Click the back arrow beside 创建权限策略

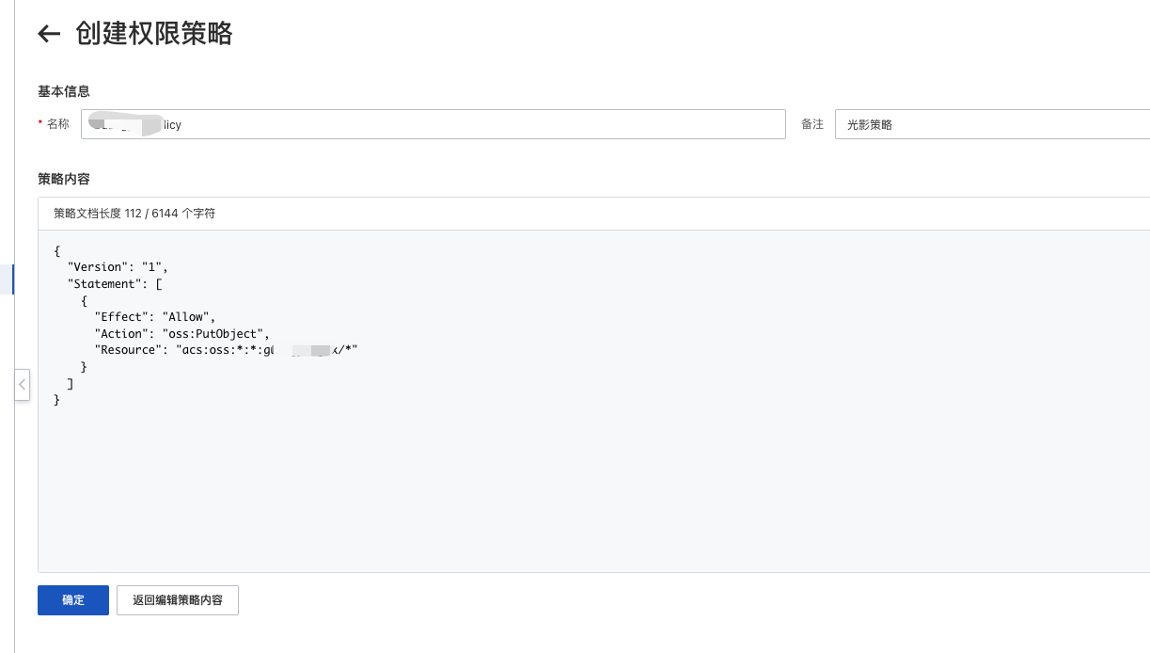[49, 35]
